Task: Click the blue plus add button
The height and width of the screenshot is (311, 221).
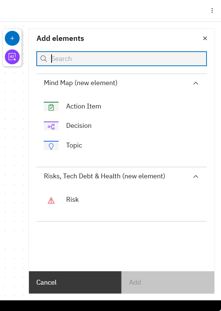Action: point(12,38)
